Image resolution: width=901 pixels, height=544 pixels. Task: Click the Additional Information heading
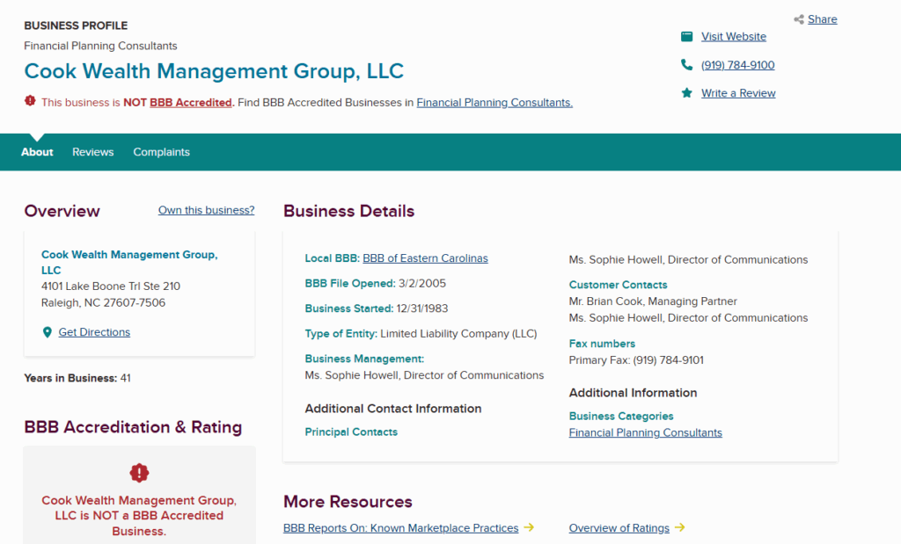[x=633, y=393]
